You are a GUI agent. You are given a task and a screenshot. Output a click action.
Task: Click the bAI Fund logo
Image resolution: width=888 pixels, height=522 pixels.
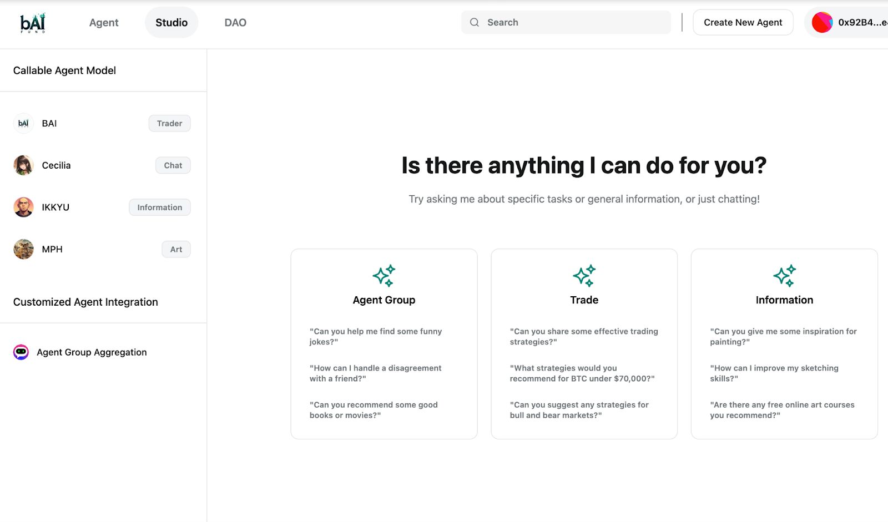pos(33,23)
